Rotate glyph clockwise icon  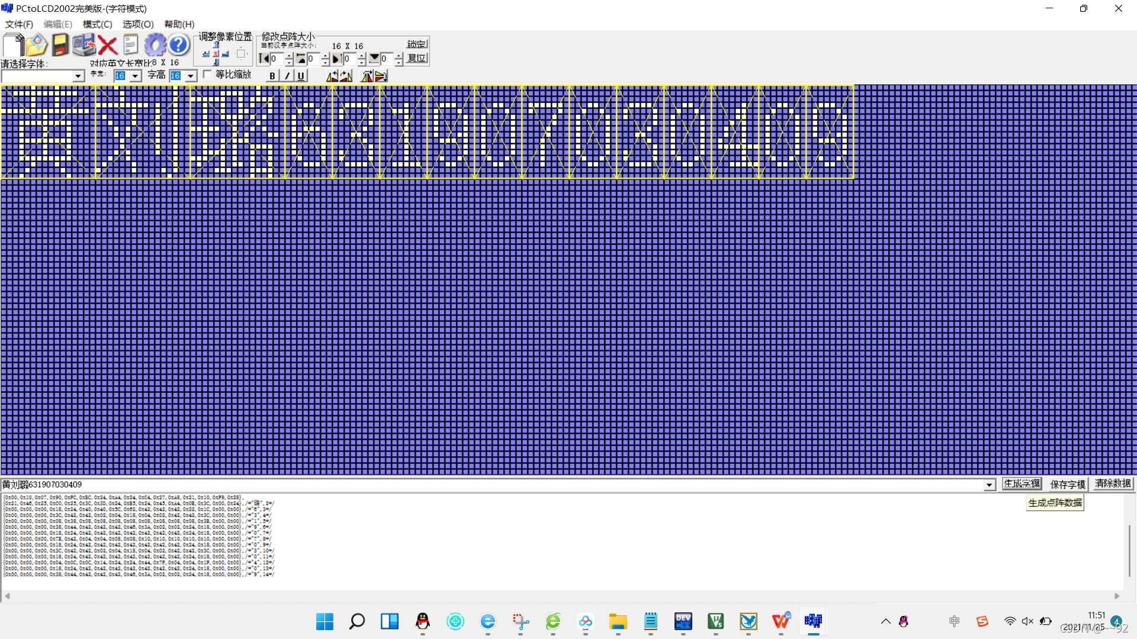click(x=346, y=76)
